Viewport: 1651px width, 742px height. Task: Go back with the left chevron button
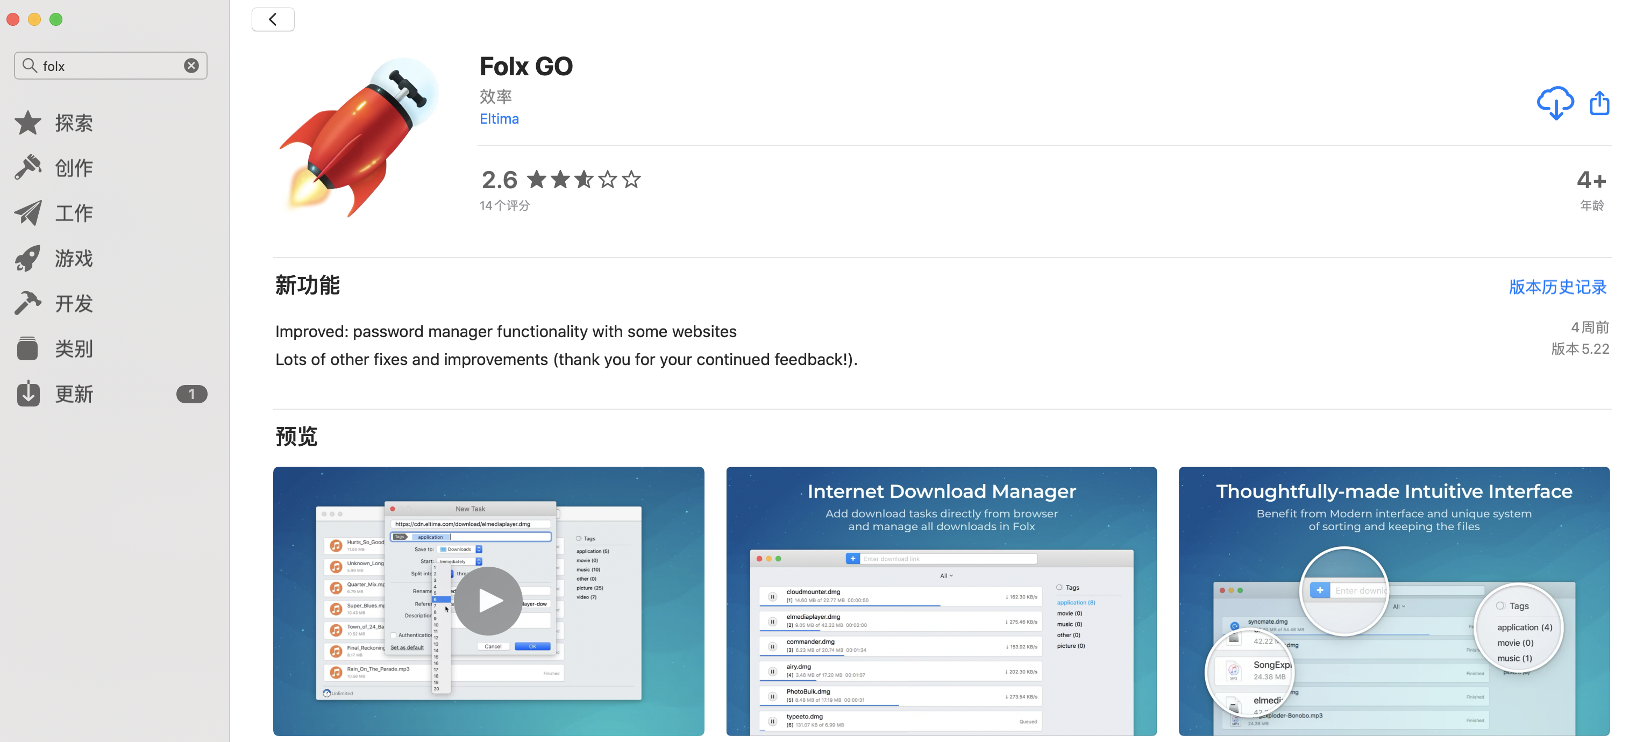[x=273, y=19]
